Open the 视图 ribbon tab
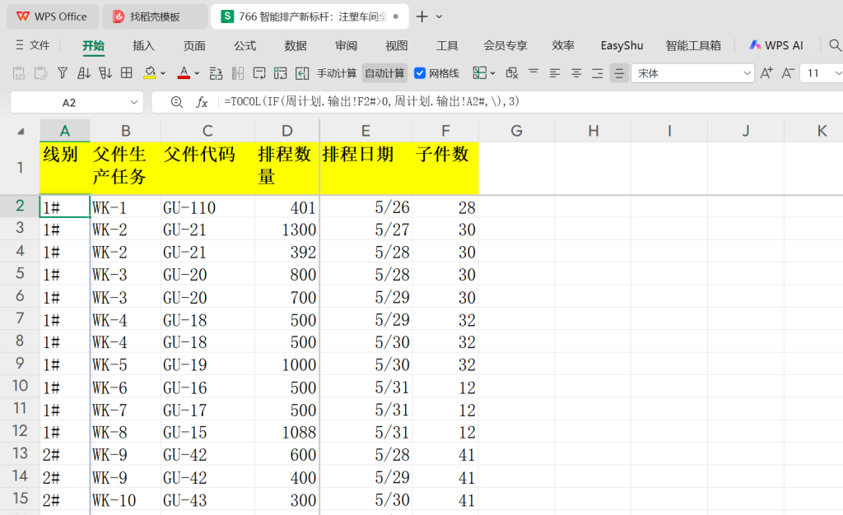 pyautogui.click(x=396, y=45)
